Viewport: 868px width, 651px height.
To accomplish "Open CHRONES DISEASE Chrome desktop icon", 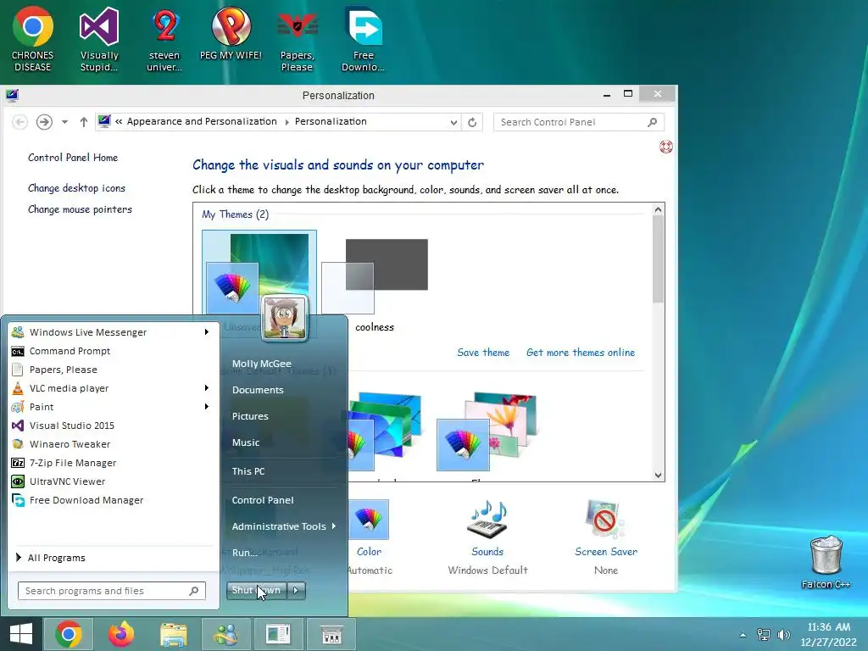I will tap(33, 40).
